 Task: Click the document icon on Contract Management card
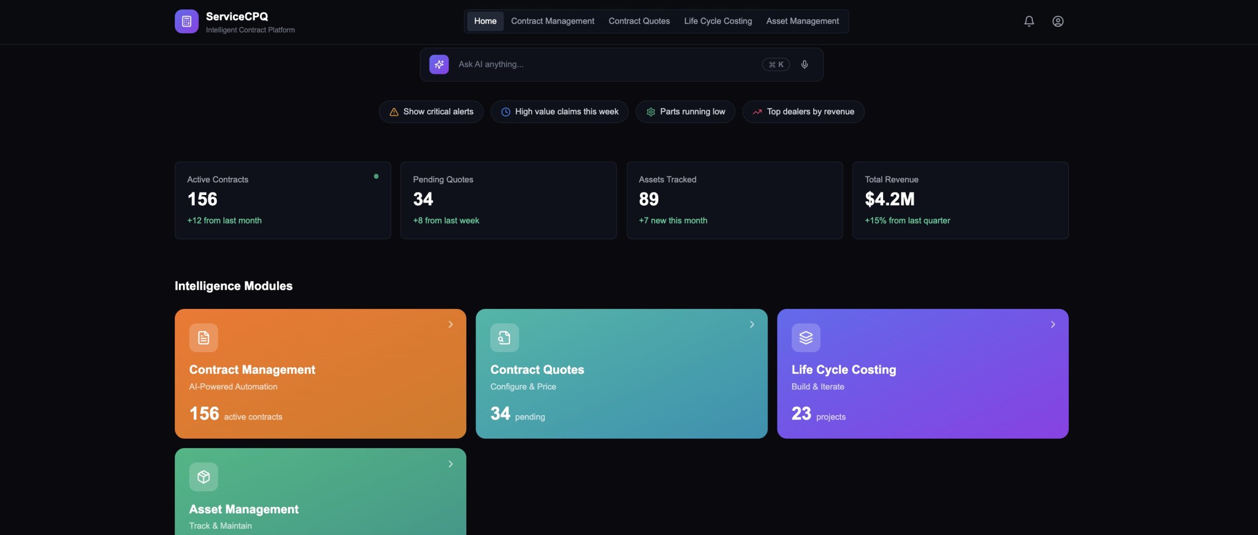coord(203,338)
